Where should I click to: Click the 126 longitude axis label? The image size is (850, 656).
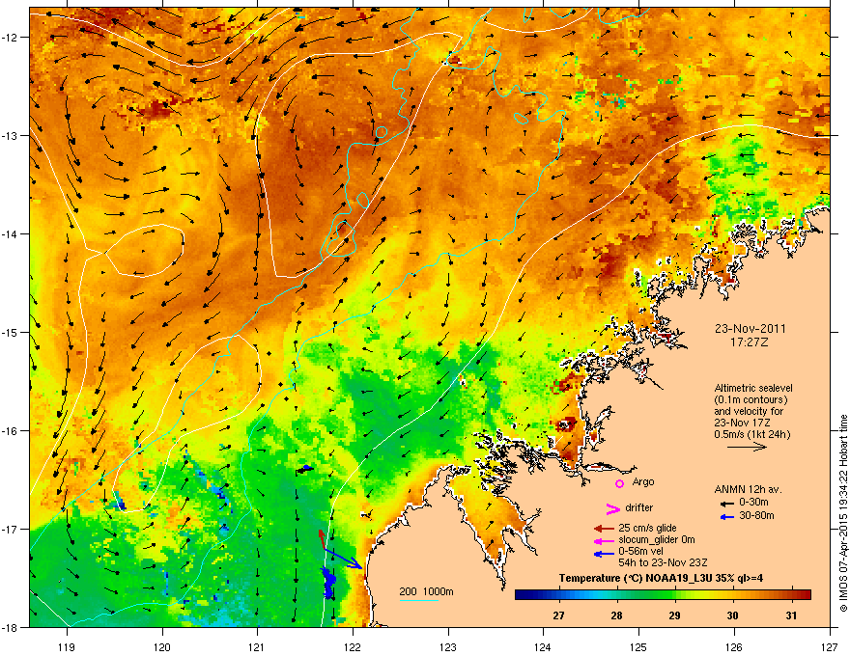(734, 647)
